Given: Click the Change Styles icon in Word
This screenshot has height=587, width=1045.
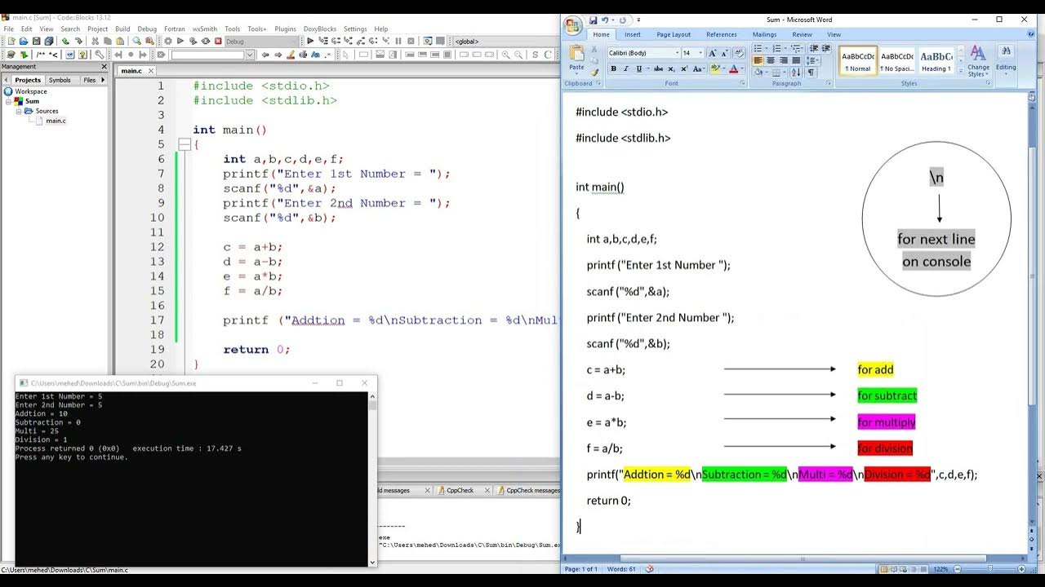Looking at the screenshot, I should [977, 59].
